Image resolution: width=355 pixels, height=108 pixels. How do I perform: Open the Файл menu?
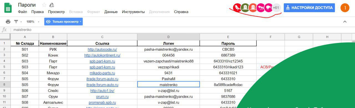pos(22,12)
